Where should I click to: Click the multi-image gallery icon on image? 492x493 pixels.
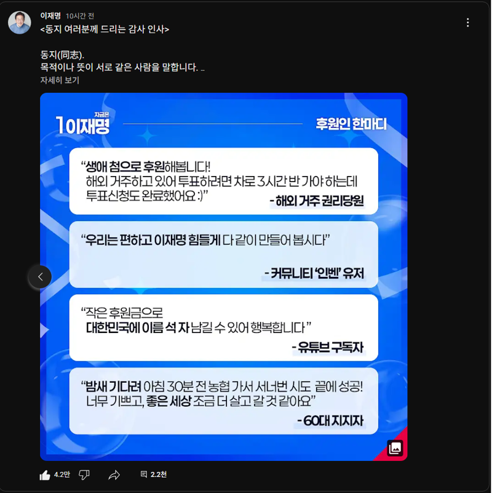pos(395,448)
